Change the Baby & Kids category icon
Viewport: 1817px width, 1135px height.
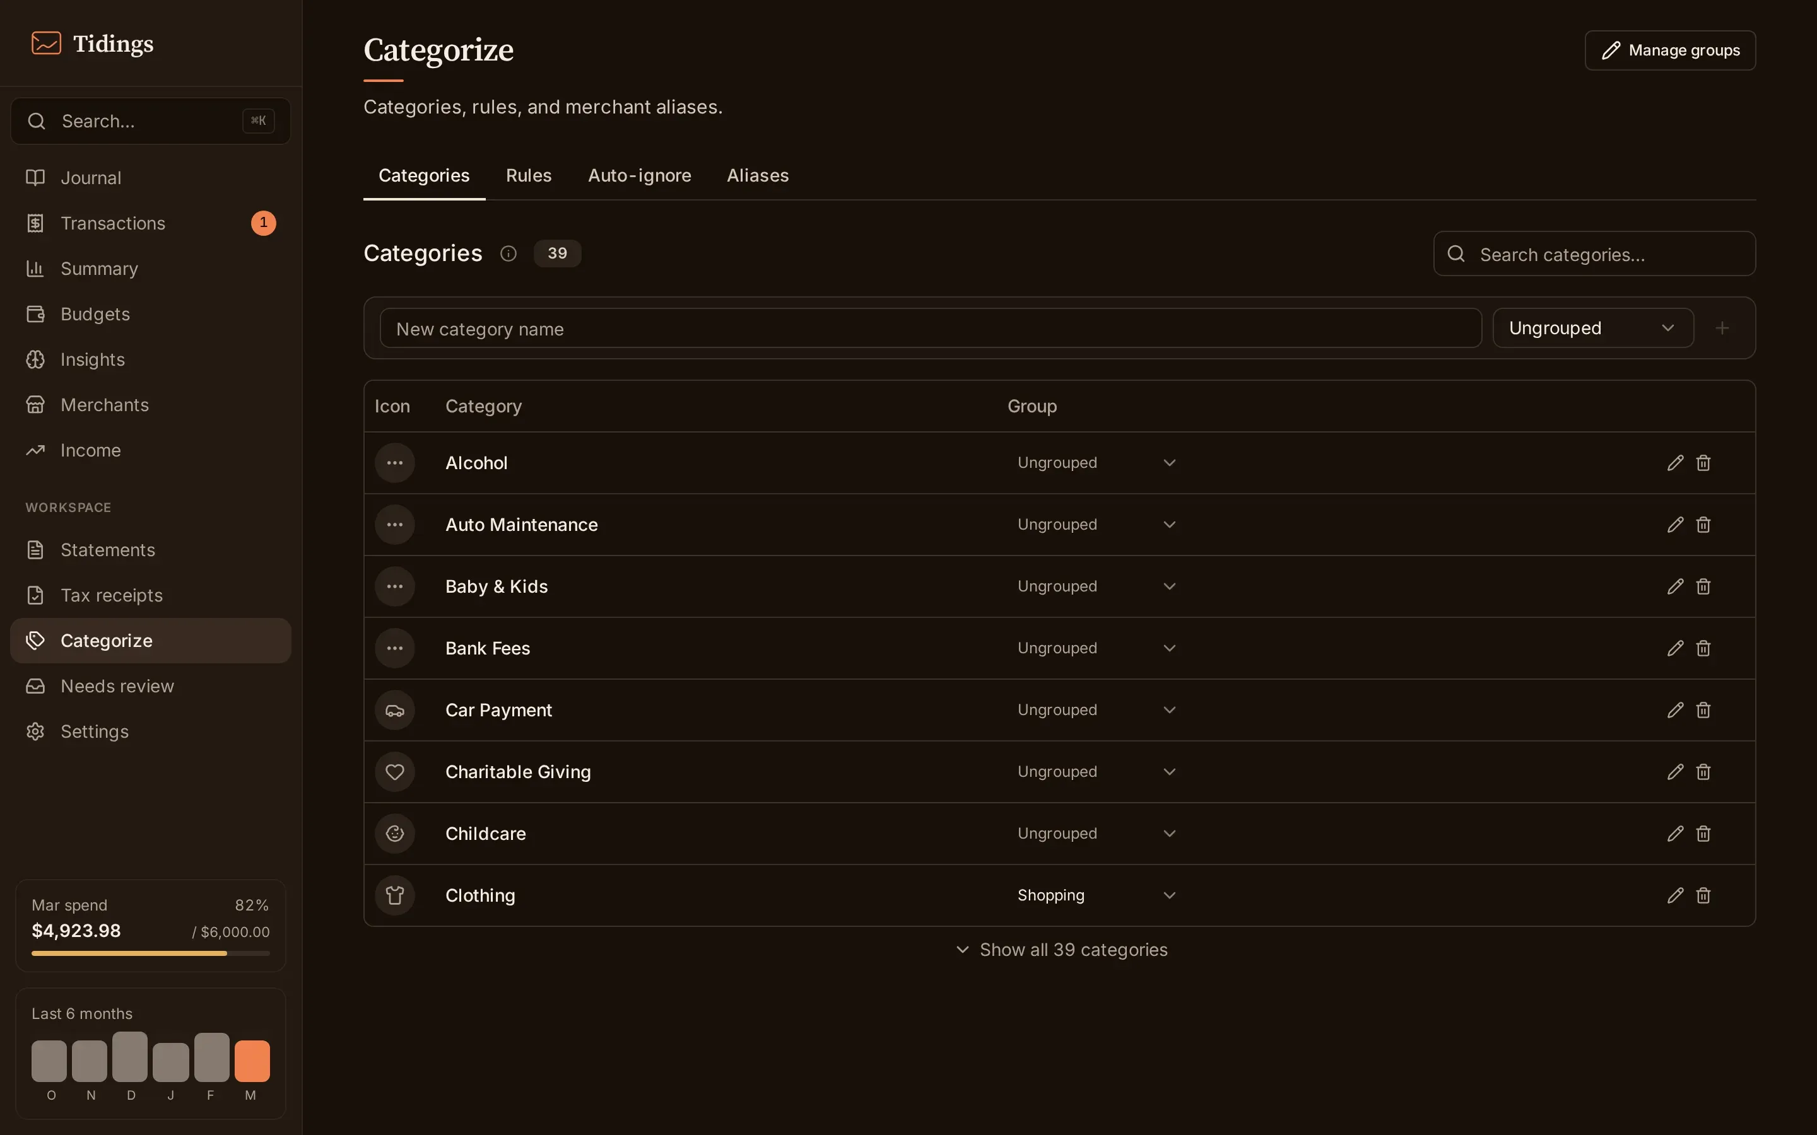coord(395,586)
